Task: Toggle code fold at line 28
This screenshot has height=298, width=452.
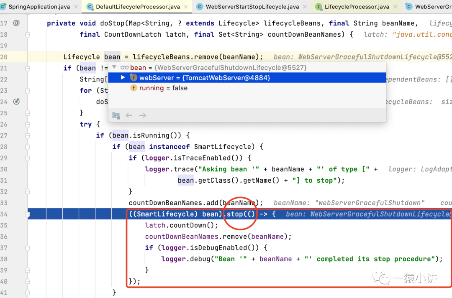Action: (28, 147)
